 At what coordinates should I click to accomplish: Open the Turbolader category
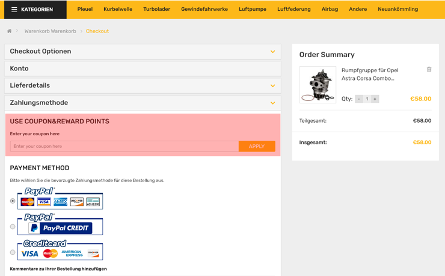(x=157, y=9)
